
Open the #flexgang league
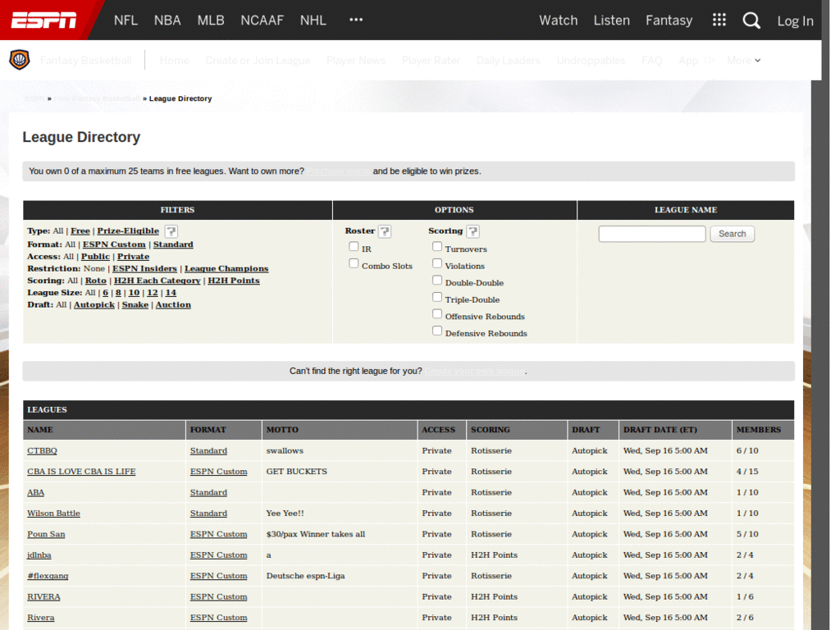tap(48, 576)
